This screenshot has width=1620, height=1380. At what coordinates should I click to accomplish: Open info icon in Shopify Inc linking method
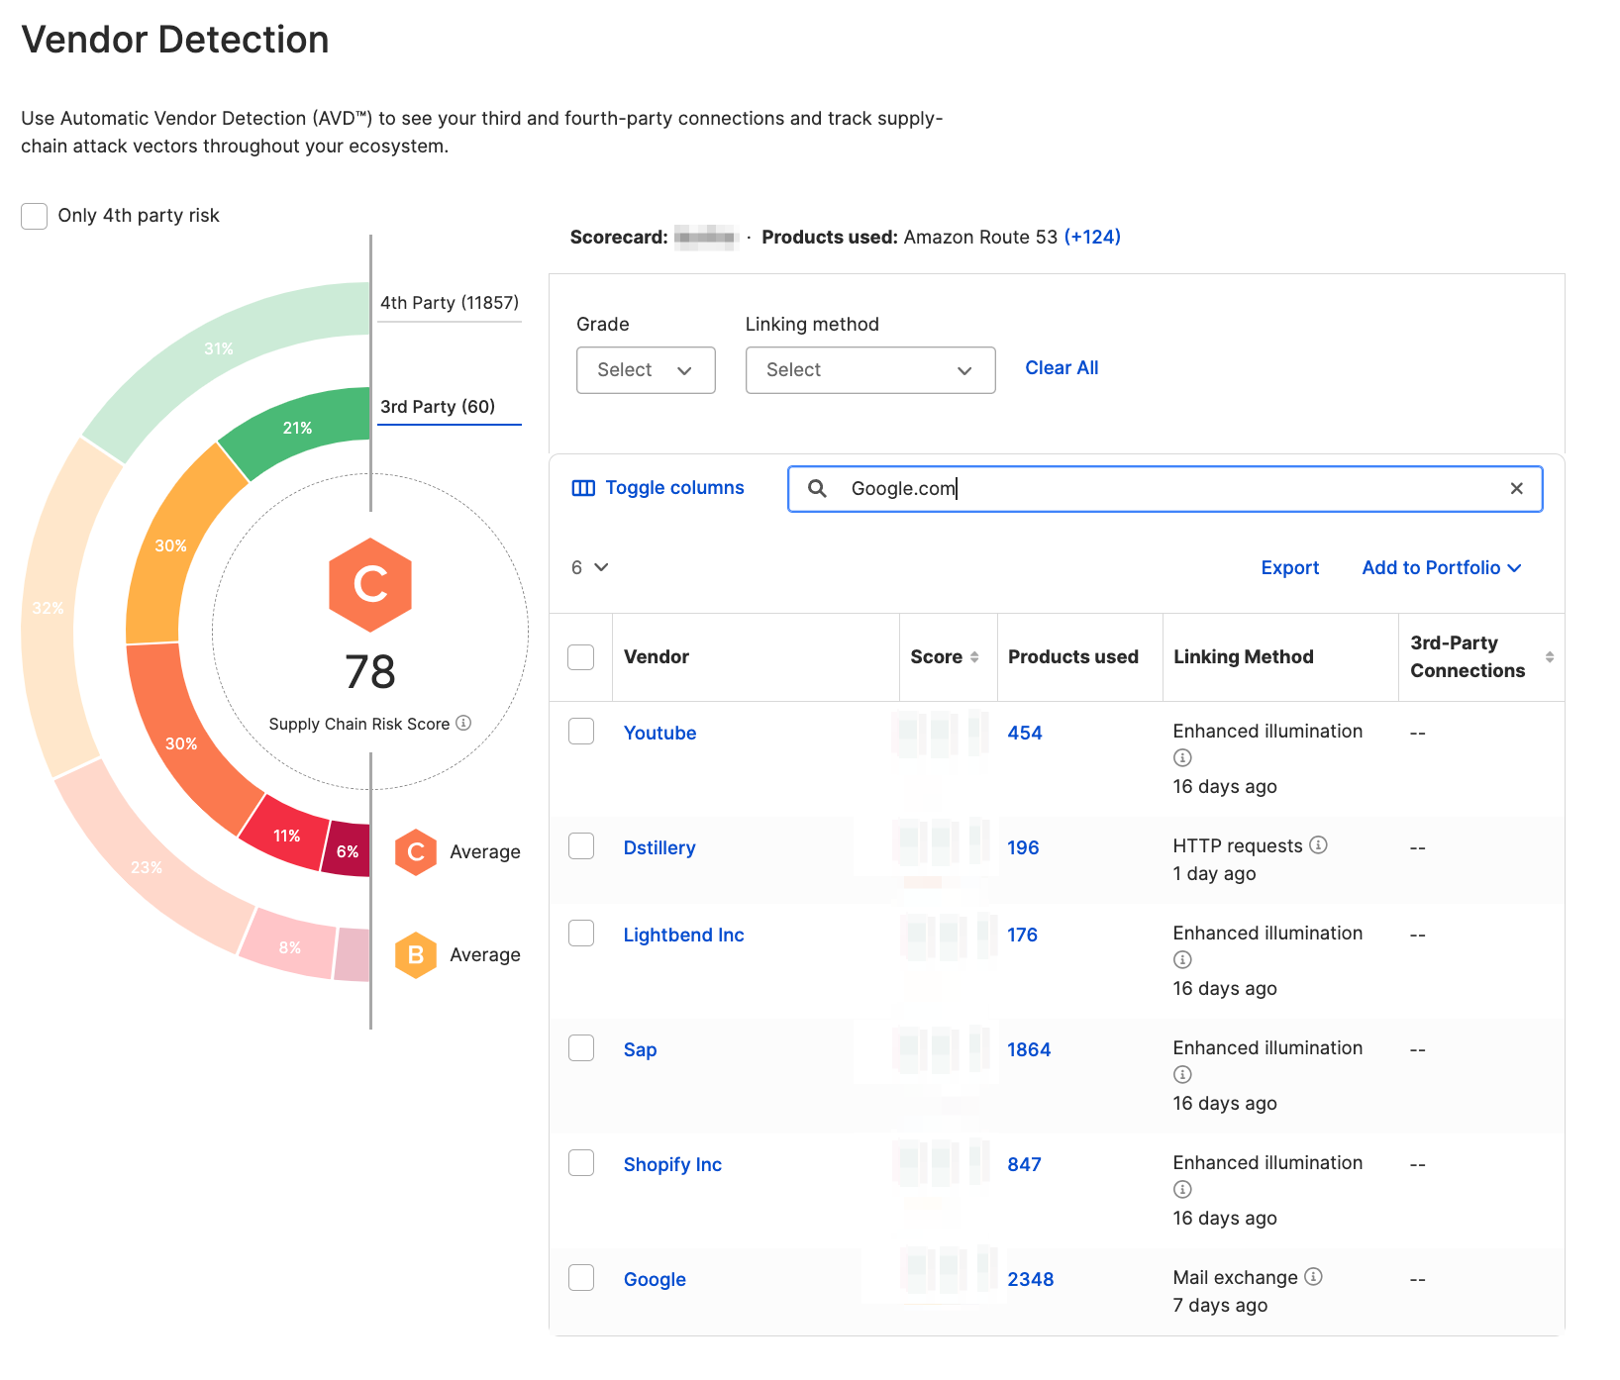pyautogui.click(x=1182, y=1190)
